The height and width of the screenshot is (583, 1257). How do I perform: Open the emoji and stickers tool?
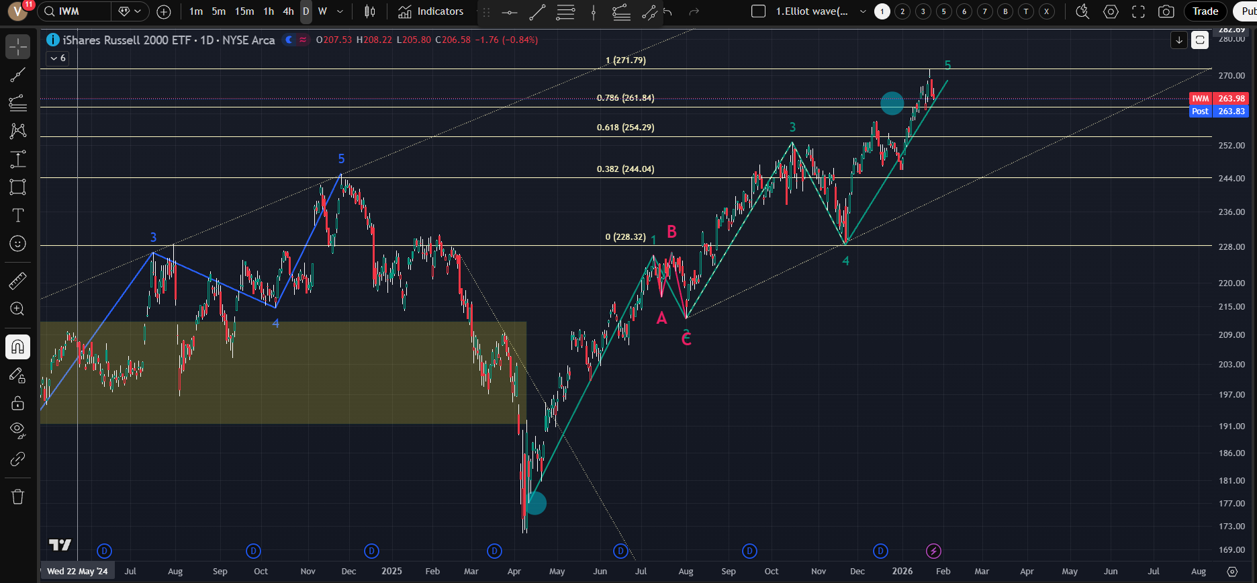(18, 243)
